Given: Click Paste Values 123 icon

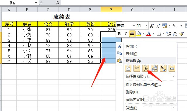Looking at the screenshot, I should (x=137, y=68).
